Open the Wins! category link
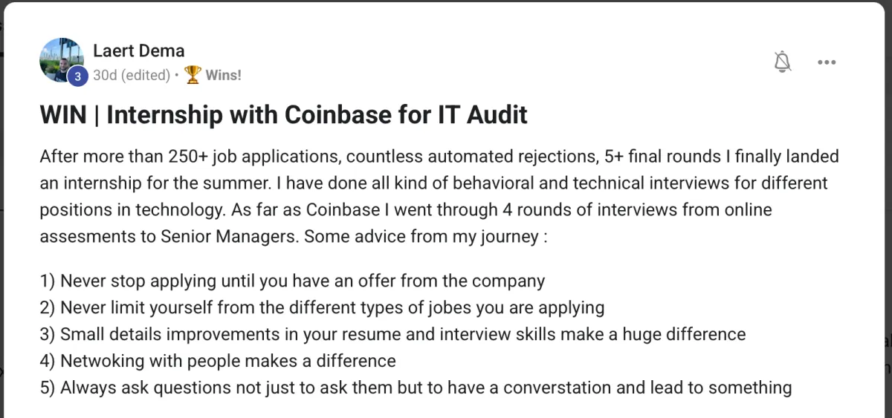Viewport: 892px width, 418px height. [223, 75]
